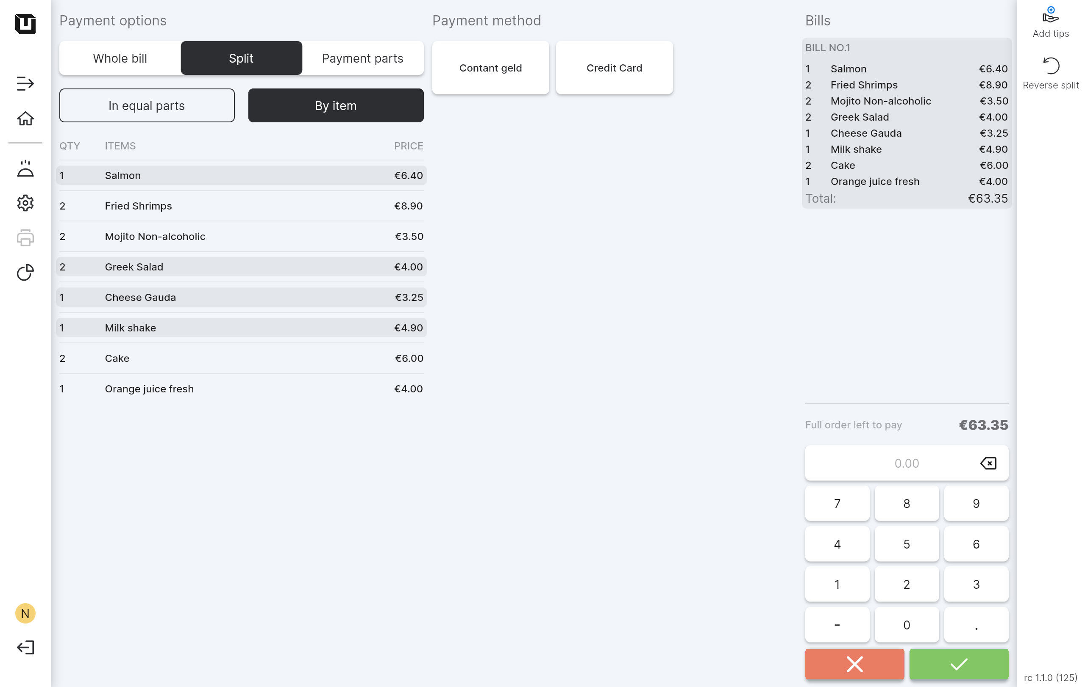This screenshot has width=1085, height=687.
Task: Select the Whole bill tab
Action: pyautogui.click(x=120, y=58)
